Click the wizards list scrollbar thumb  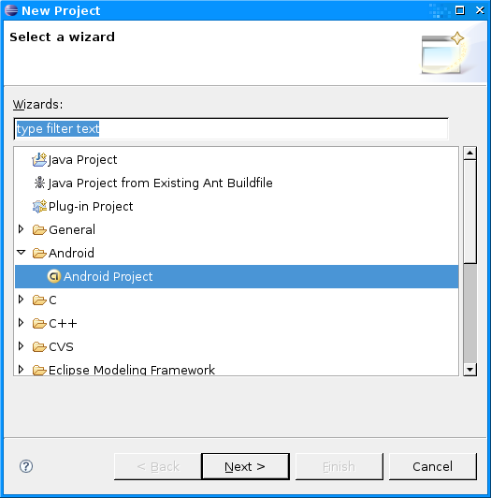pyautogui.click(x=469, y=212)
